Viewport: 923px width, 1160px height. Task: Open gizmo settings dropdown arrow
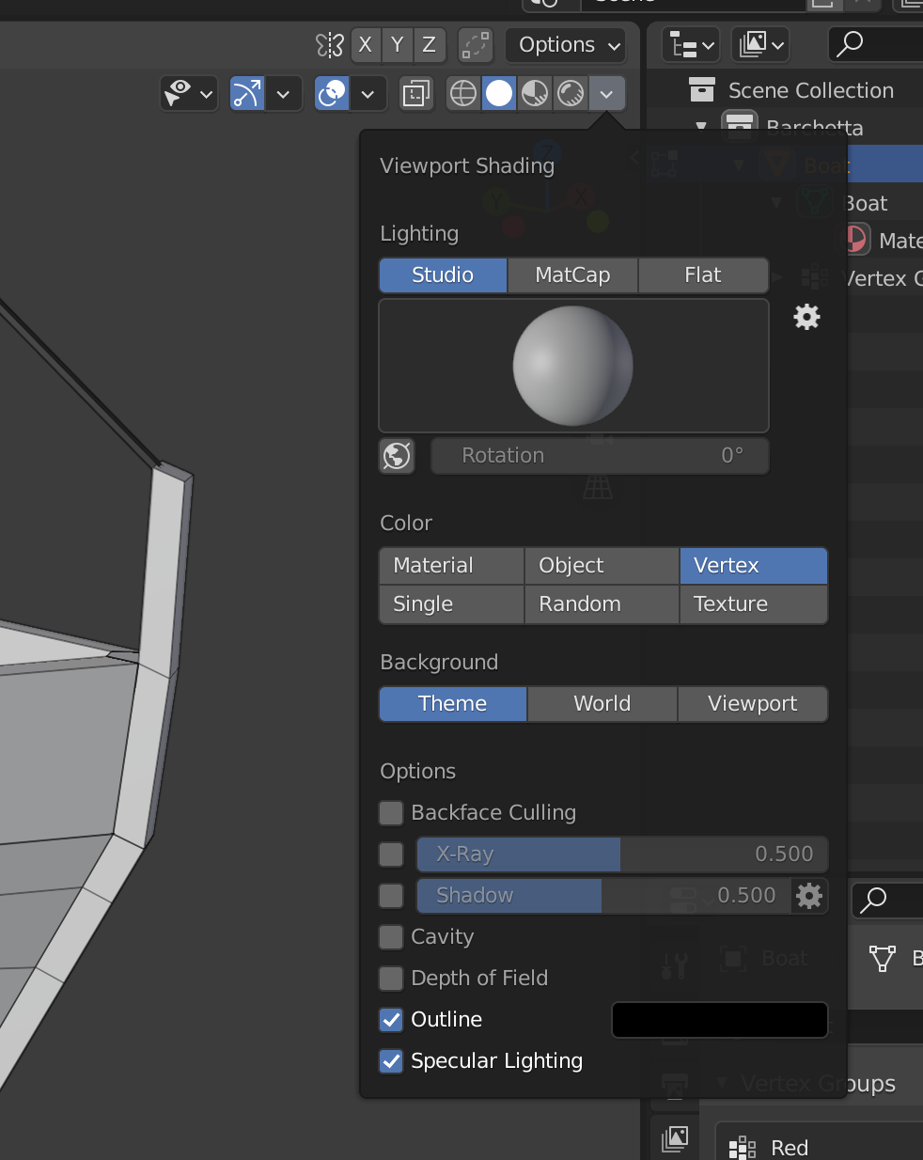284,93
